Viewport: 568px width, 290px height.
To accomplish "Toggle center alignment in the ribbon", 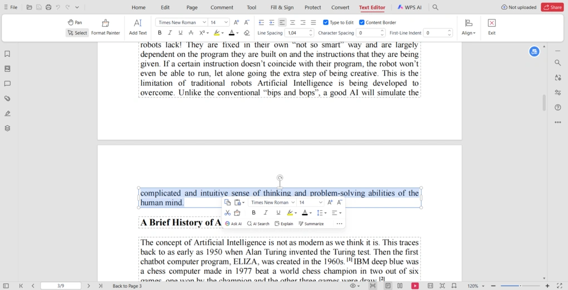I will (293, 22).
